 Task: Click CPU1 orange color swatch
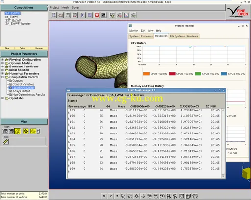point(146,74)
